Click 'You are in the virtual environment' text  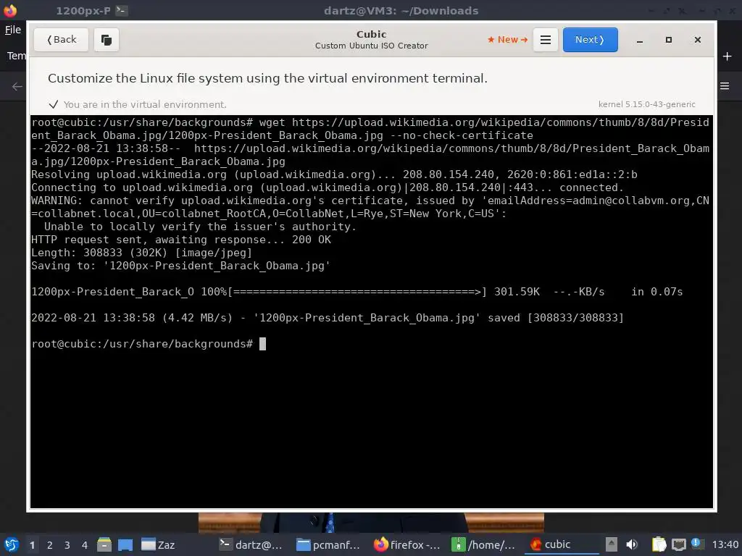[x=145, y=104]
